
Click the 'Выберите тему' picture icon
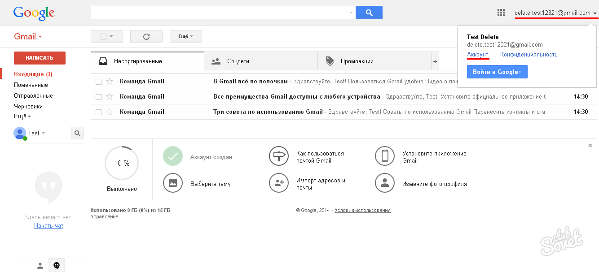(x=173, y=183)
